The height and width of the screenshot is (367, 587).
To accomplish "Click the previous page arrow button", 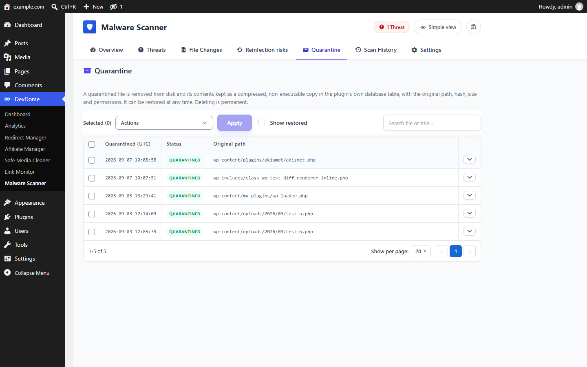I will click(442, 251).
